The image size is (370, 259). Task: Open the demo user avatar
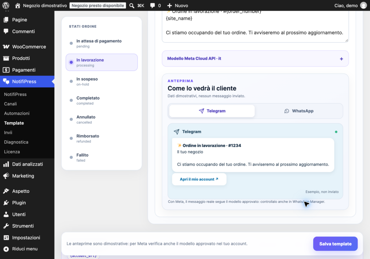(363, 5)
